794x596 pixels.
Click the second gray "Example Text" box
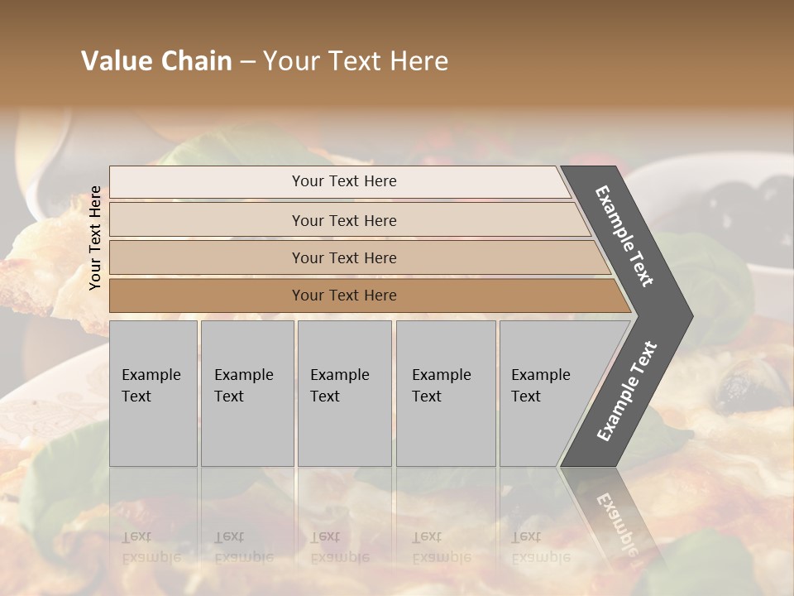coord(246,393)
